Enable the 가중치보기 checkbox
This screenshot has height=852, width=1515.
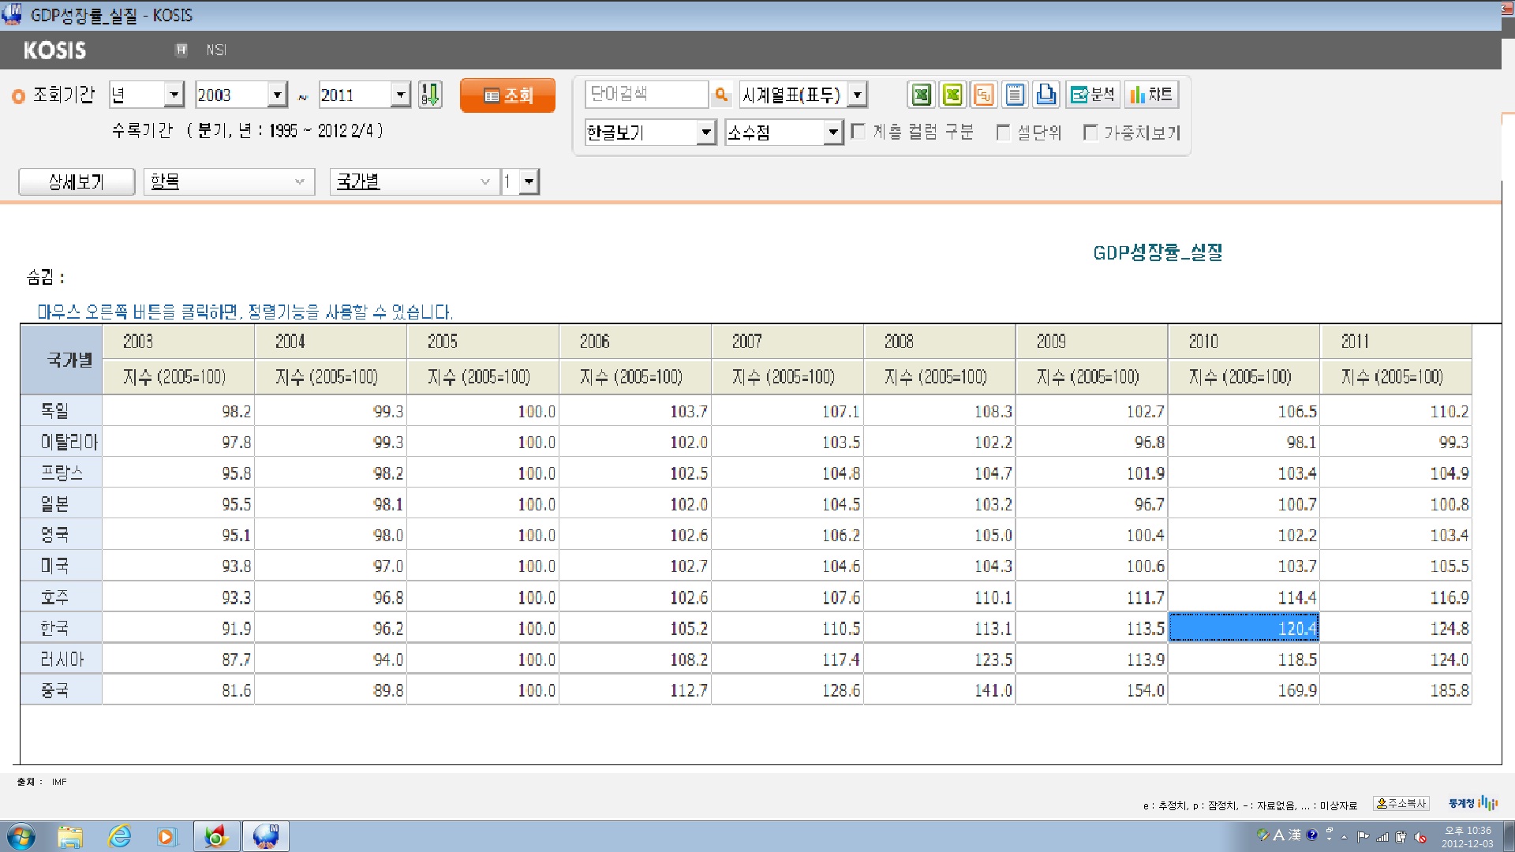pos(1090,132)
